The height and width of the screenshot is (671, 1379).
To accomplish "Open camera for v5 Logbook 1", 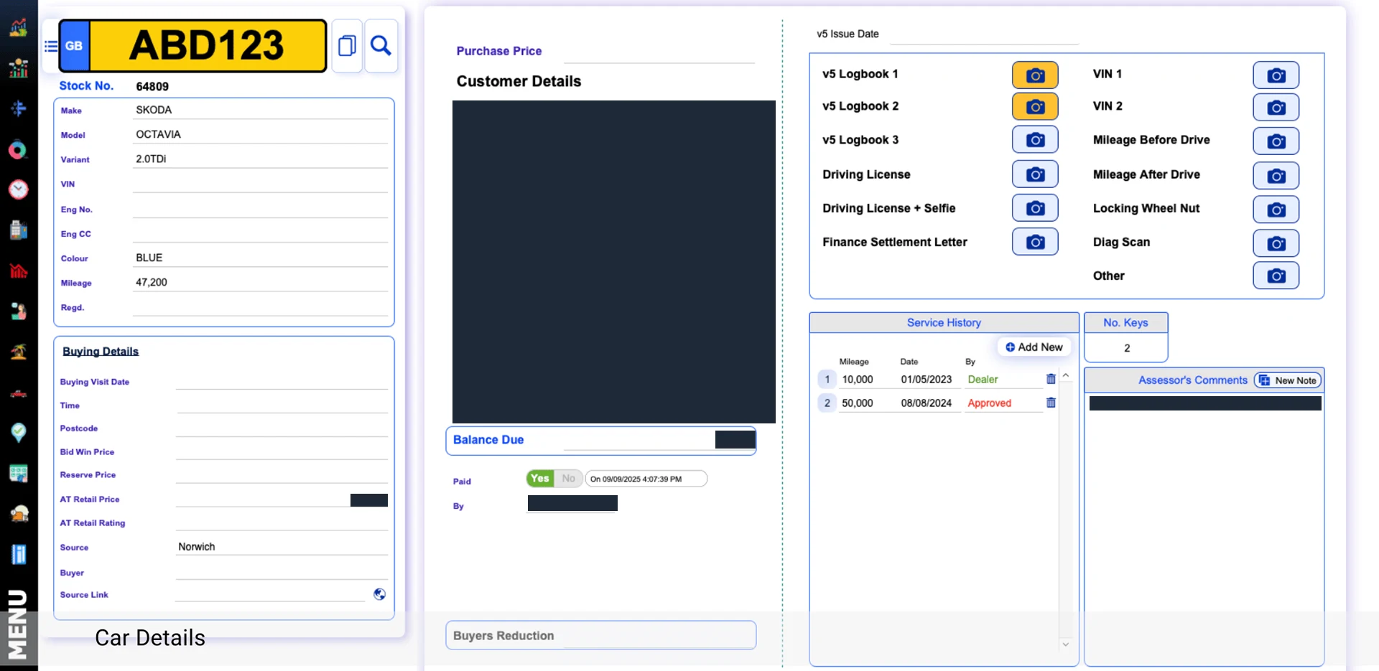I will (x=1035, y=75).
